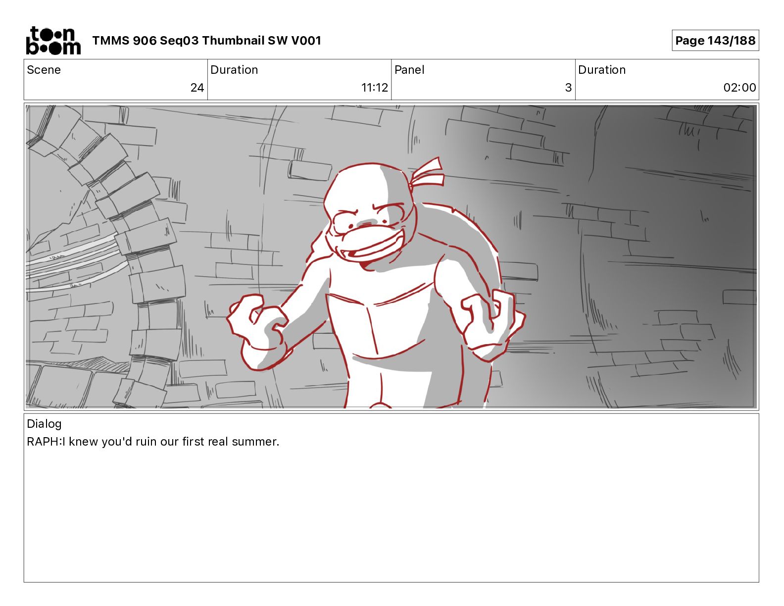784x606 pixels.
Task: Select the title 'TMMS 906 Seq03 Thumbnail SW V001'
Action: point(207,41)
